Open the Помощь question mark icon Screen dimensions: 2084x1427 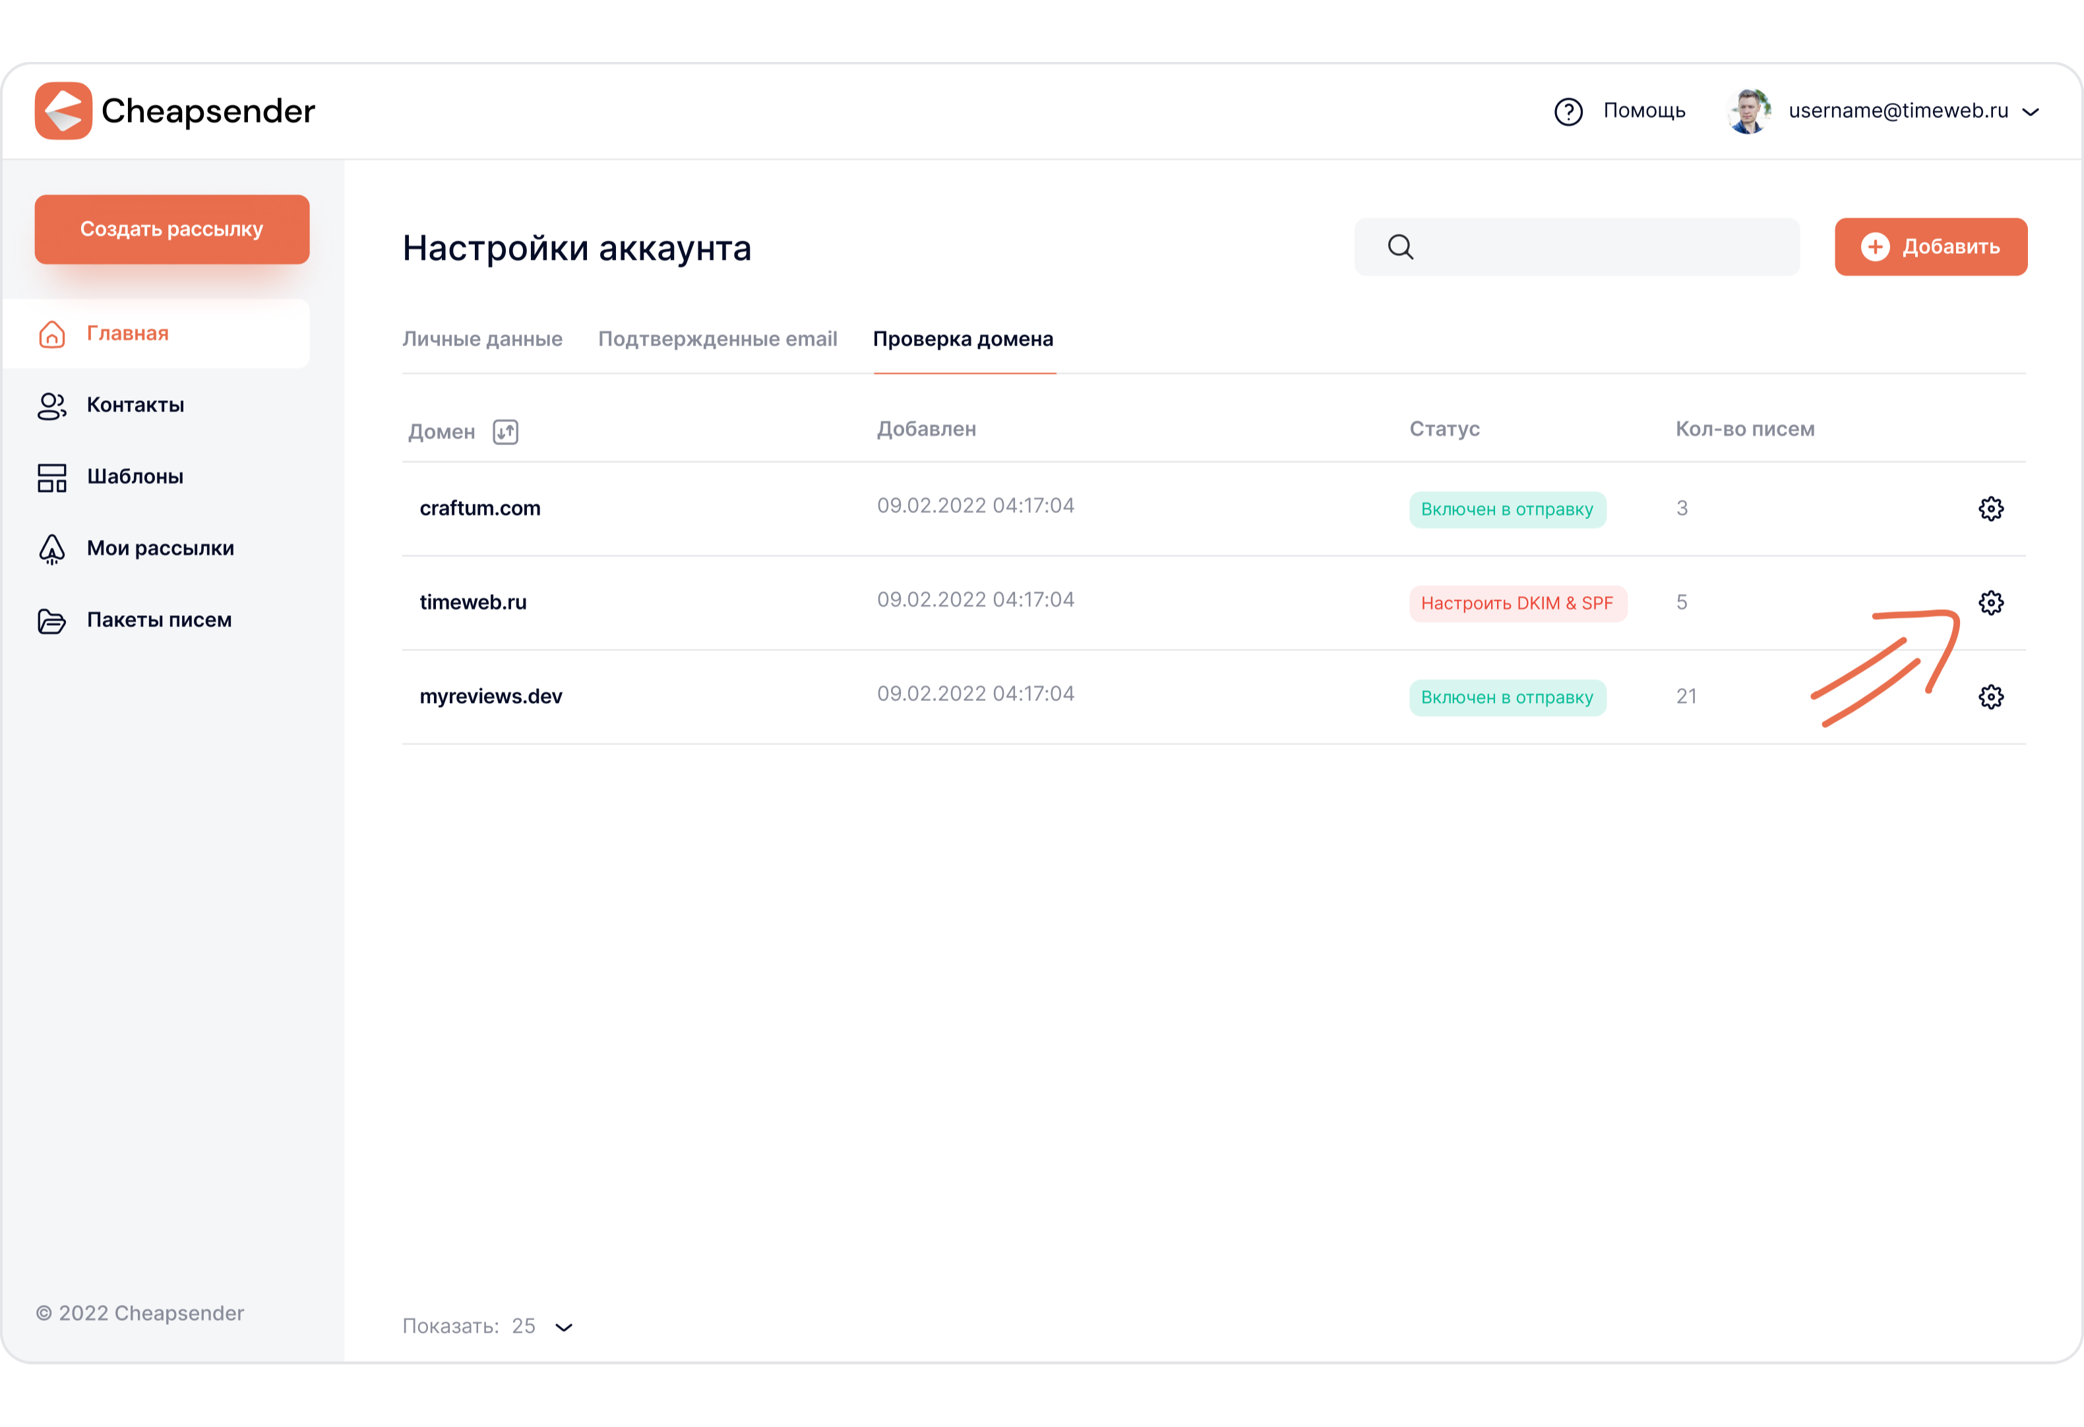(1568, 112)
